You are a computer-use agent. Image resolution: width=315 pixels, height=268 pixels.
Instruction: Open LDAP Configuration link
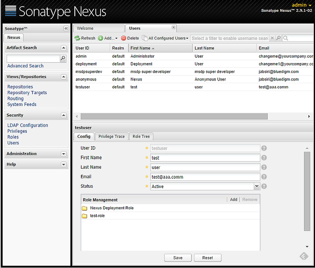point(28,125)
